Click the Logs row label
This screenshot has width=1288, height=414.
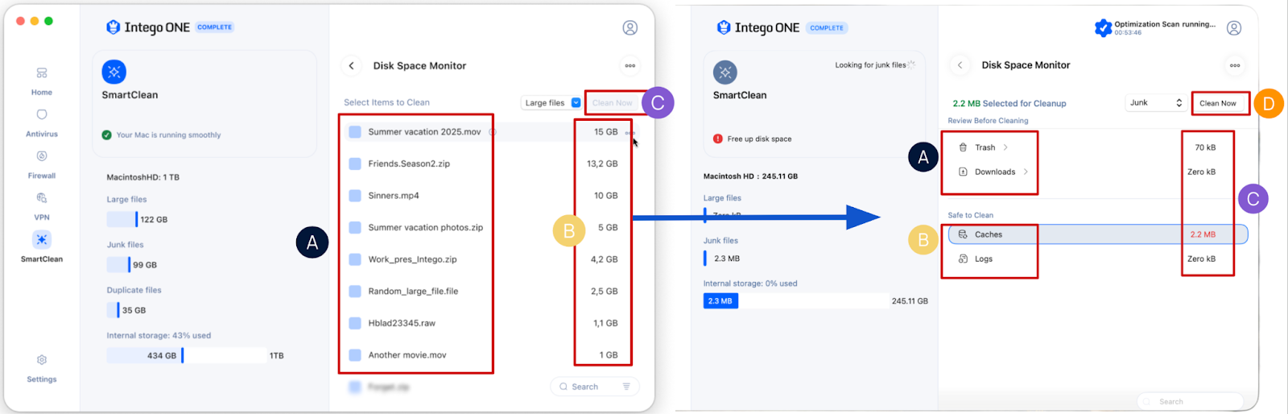tap(984, 259)
